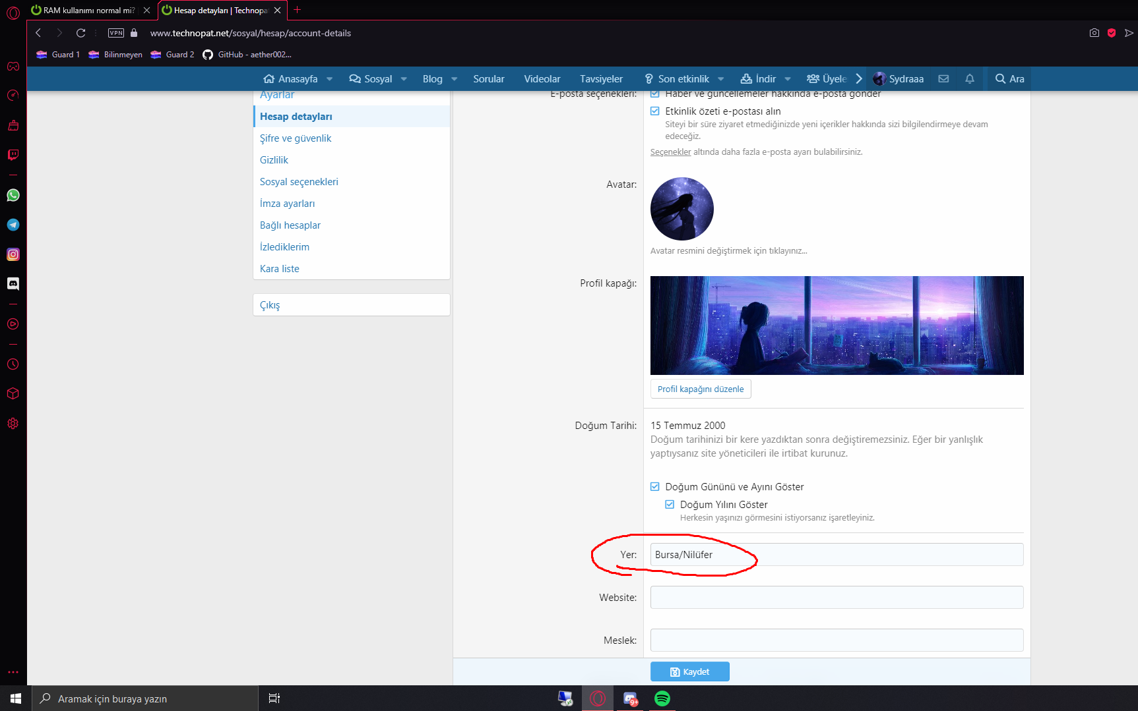The image size is (1138, 711).
Task: Expand the İndir dropdown arrow
Action: pos(788,79)
